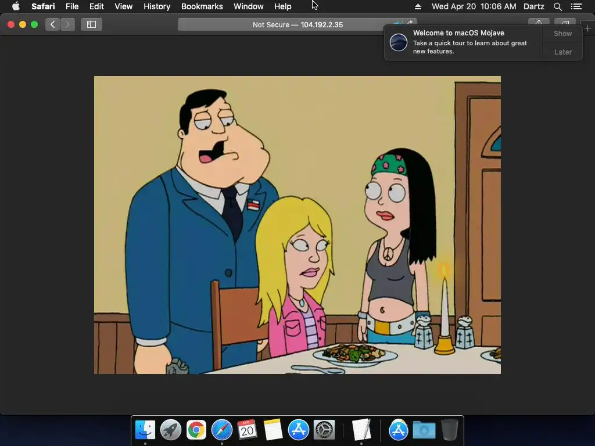Open the Downloads folder in Dock
595x446 pixels.
[424, 430]
